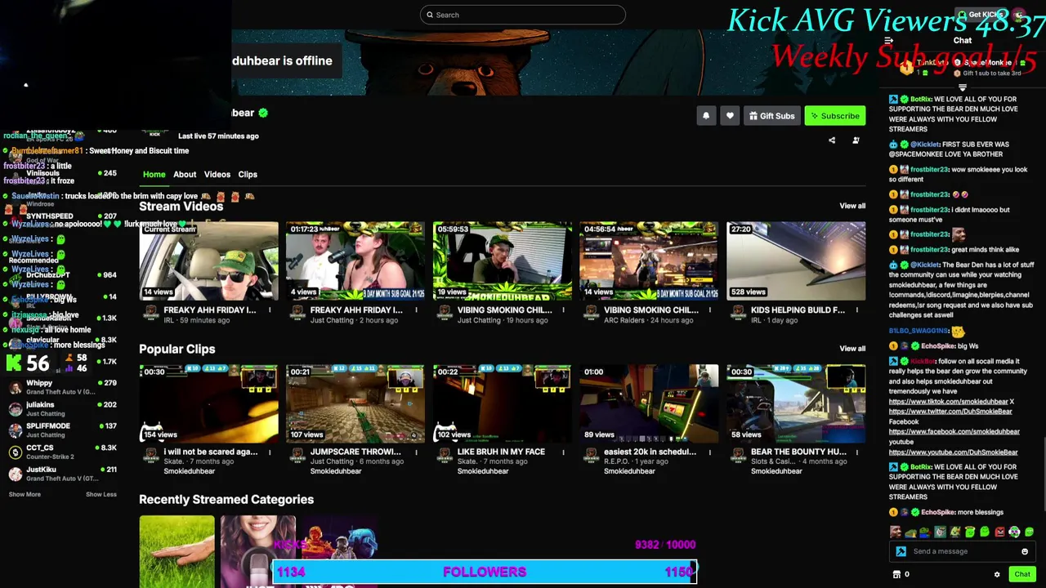Click the notification bell icon
This screenshot has width=1046, height=588.
tap(706, 116)
